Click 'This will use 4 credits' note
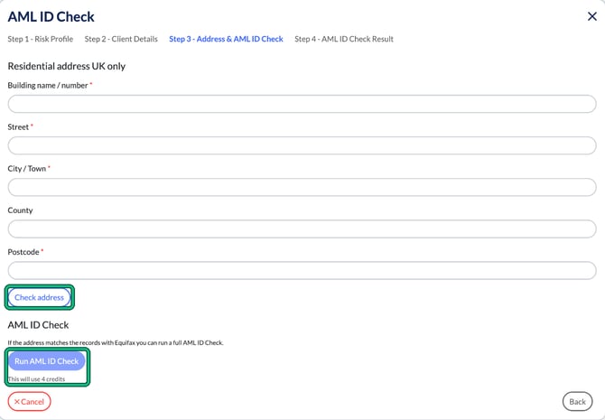The image size is (605, 420). click(x=36, y=379)
